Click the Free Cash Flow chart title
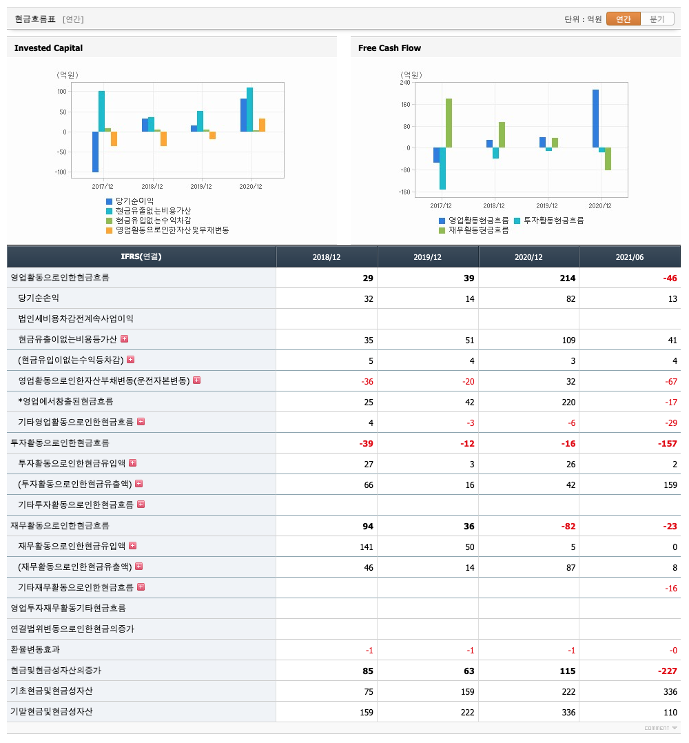The width and height of the screenshot is (689, 743). point(389,48)
